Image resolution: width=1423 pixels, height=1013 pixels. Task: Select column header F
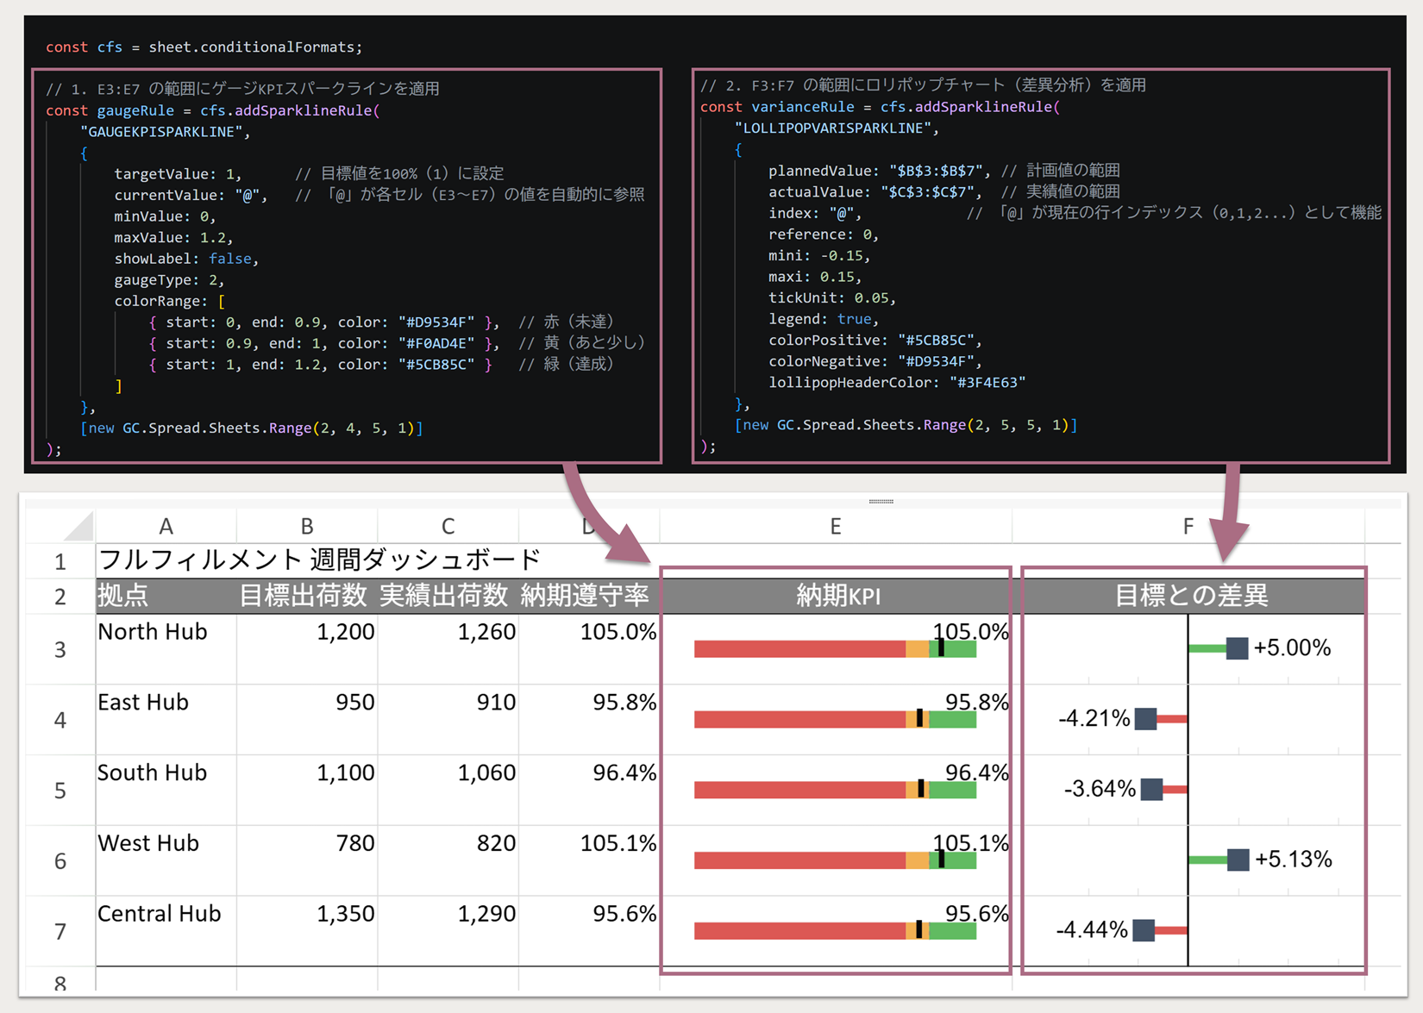pyautogui.click(x=1188, y=526)
